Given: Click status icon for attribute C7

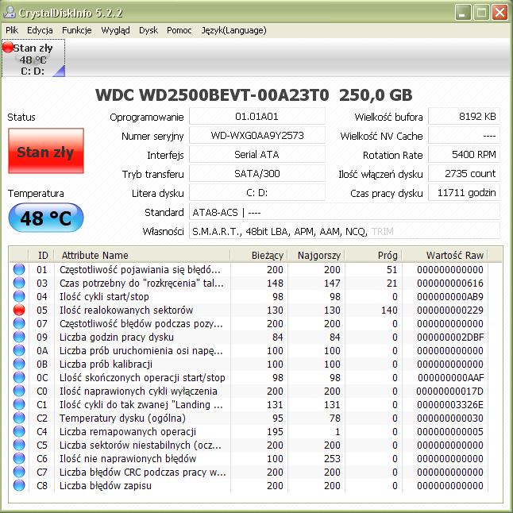Looking at the screenshot, I should coord(19,472).
